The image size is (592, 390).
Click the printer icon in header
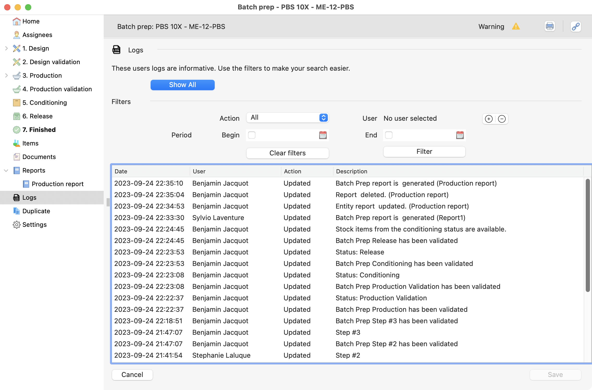tap(550, 26)
